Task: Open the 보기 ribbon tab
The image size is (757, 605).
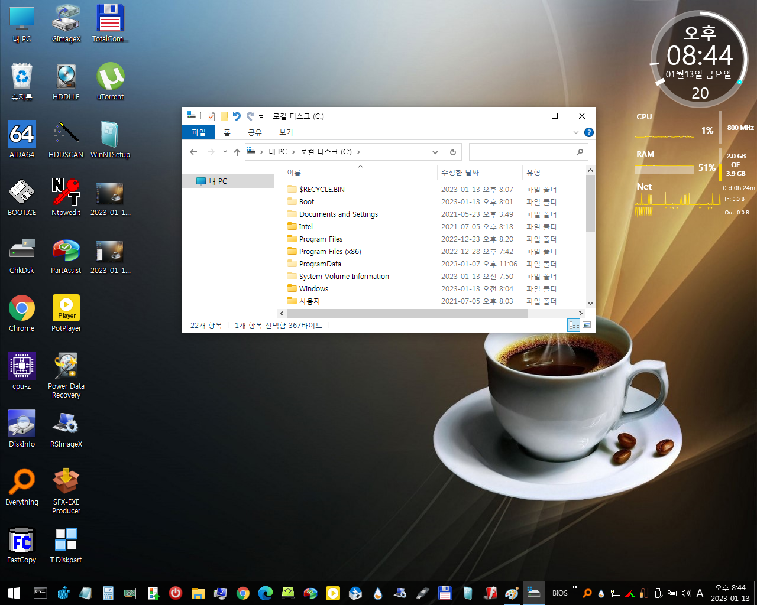Action: click(x=286, y=132)
